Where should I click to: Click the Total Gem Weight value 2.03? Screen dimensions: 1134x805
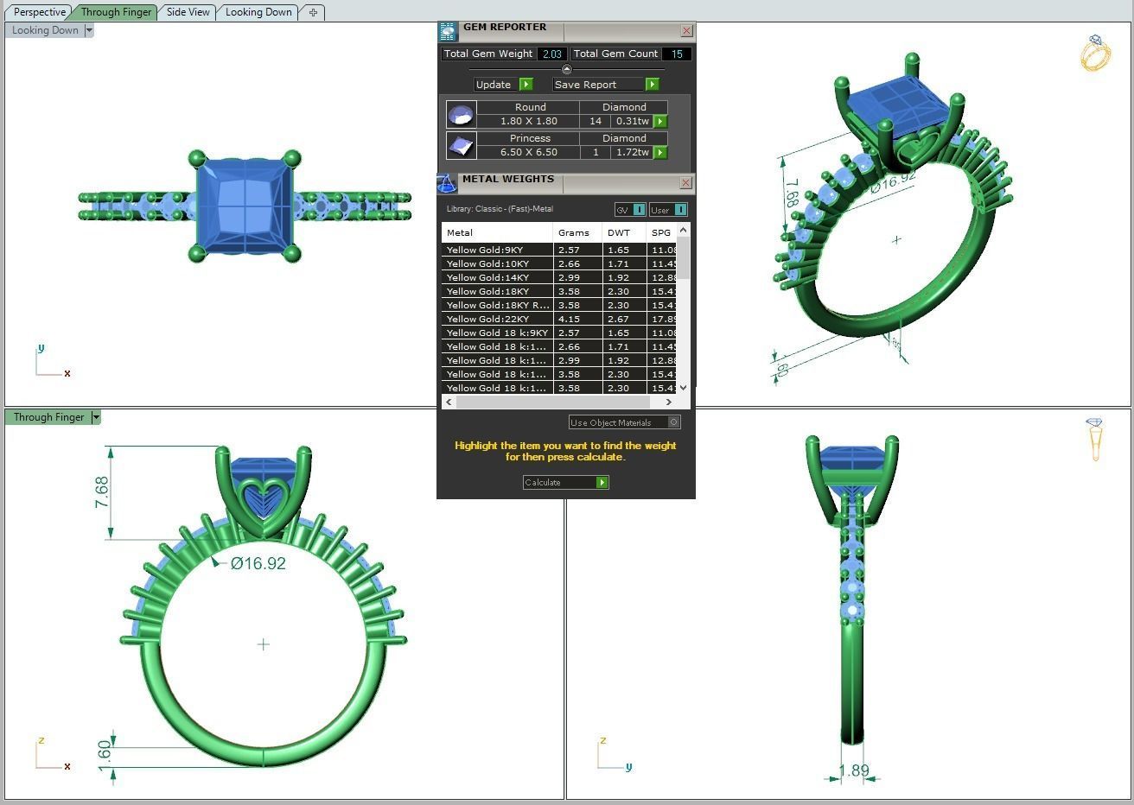(551, 54)
